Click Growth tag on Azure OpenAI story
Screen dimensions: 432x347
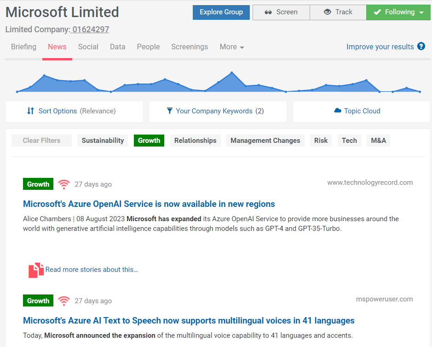(x=38, y=184)
